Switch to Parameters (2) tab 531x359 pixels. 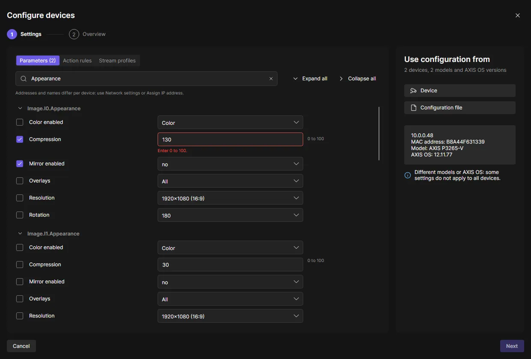pyautogui.click(x=38, y=61)
